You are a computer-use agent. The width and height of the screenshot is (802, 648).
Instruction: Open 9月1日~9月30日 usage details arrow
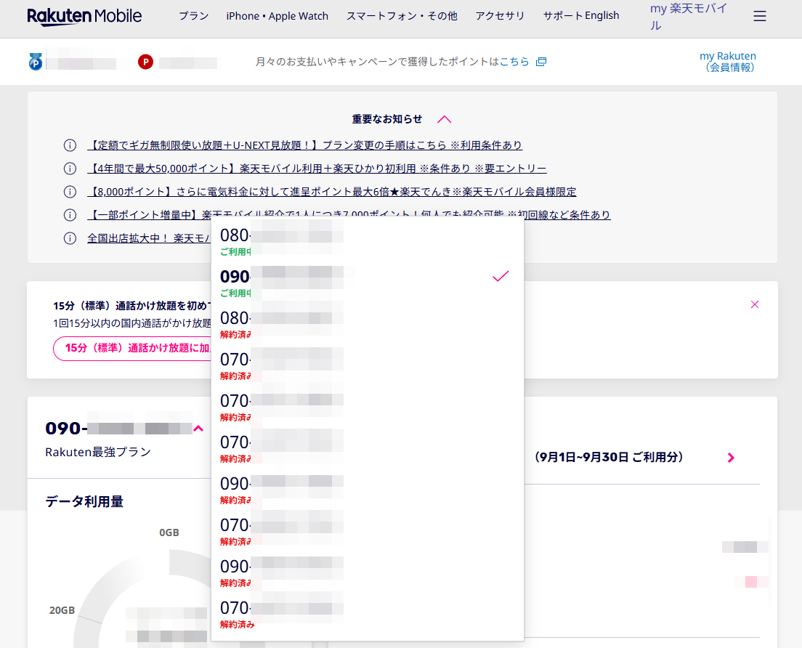tap(731, 458)
